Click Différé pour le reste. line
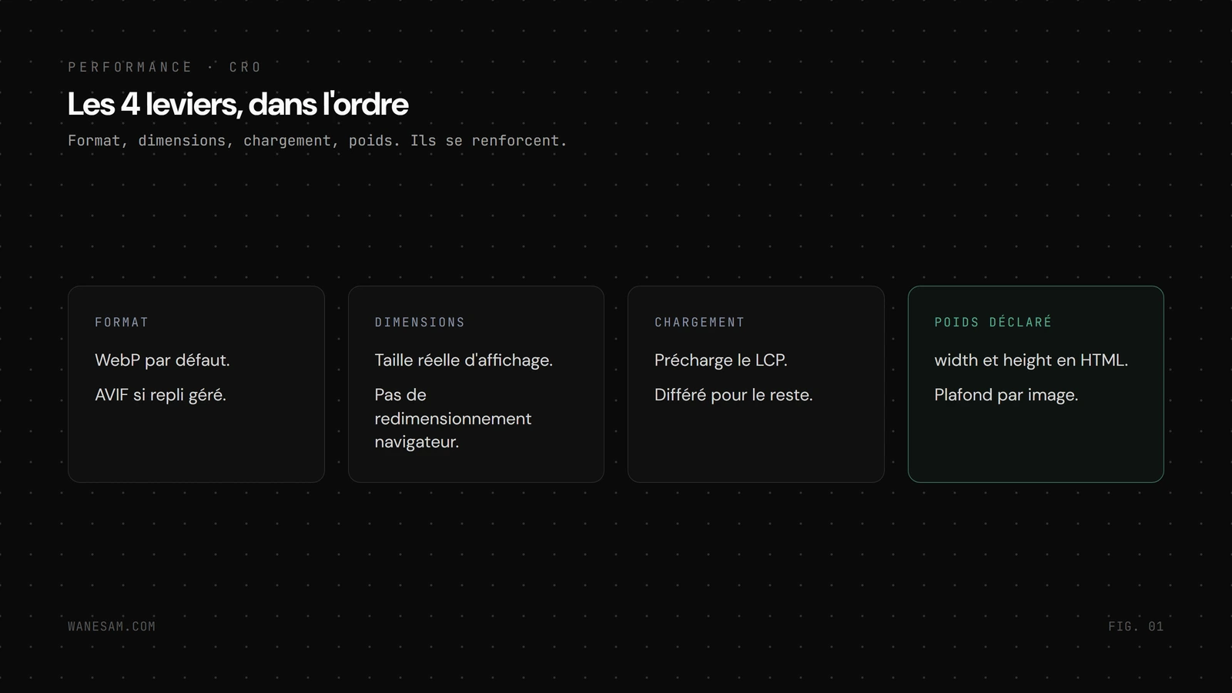Viewport: 1232px width, 693px height. pos(734,395)
